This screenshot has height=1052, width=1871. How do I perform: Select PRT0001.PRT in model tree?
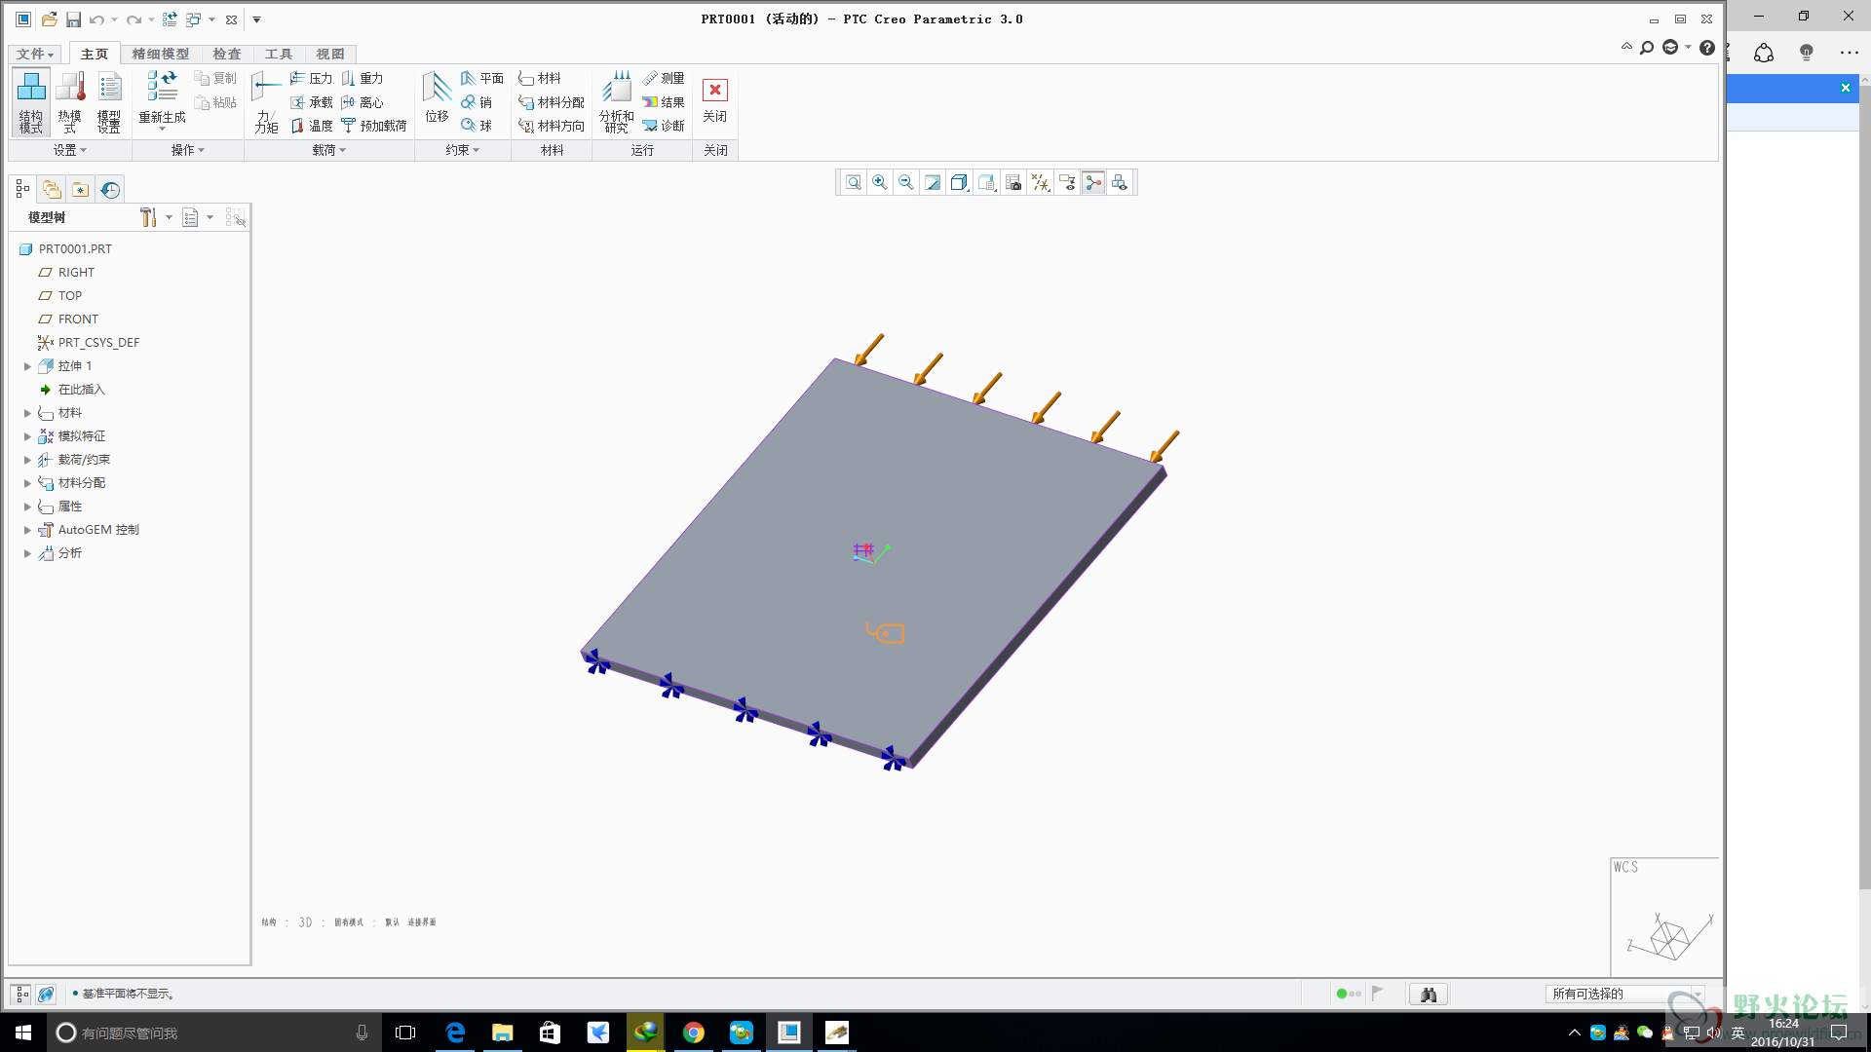pos(65,249)
